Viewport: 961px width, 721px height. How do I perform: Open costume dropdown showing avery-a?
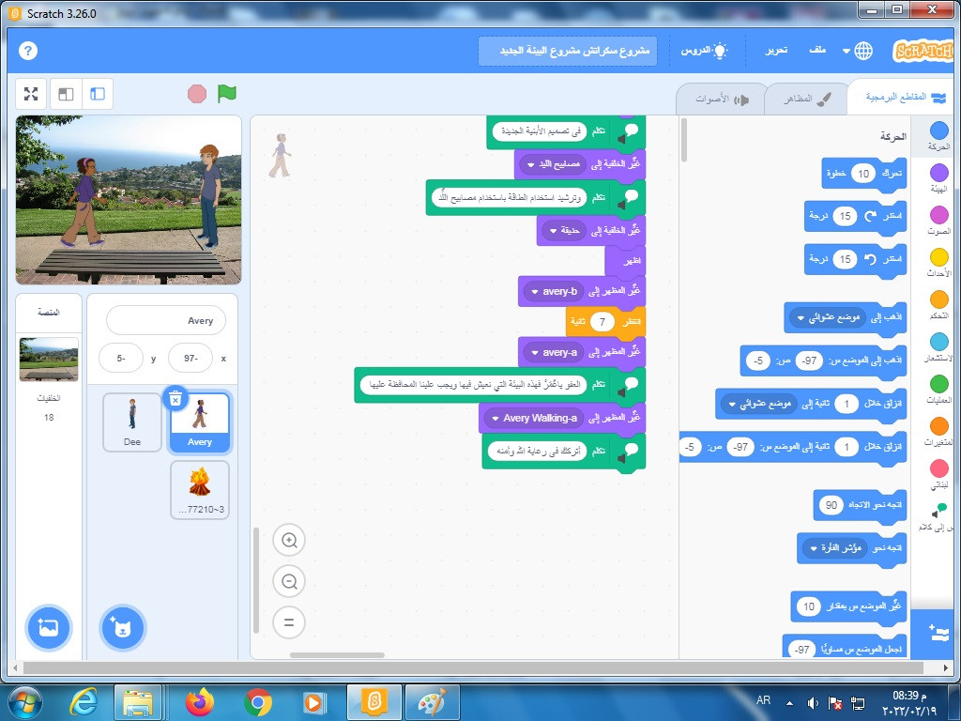(x=555, y=352)
